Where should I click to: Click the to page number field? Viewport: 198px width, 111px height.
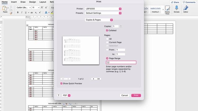pyautogui.click(x=121, y=54)
